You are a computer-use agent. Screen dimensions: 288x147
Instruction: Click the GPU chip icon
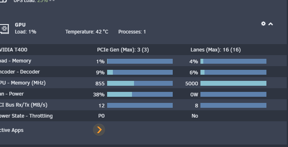click(4, 29)
